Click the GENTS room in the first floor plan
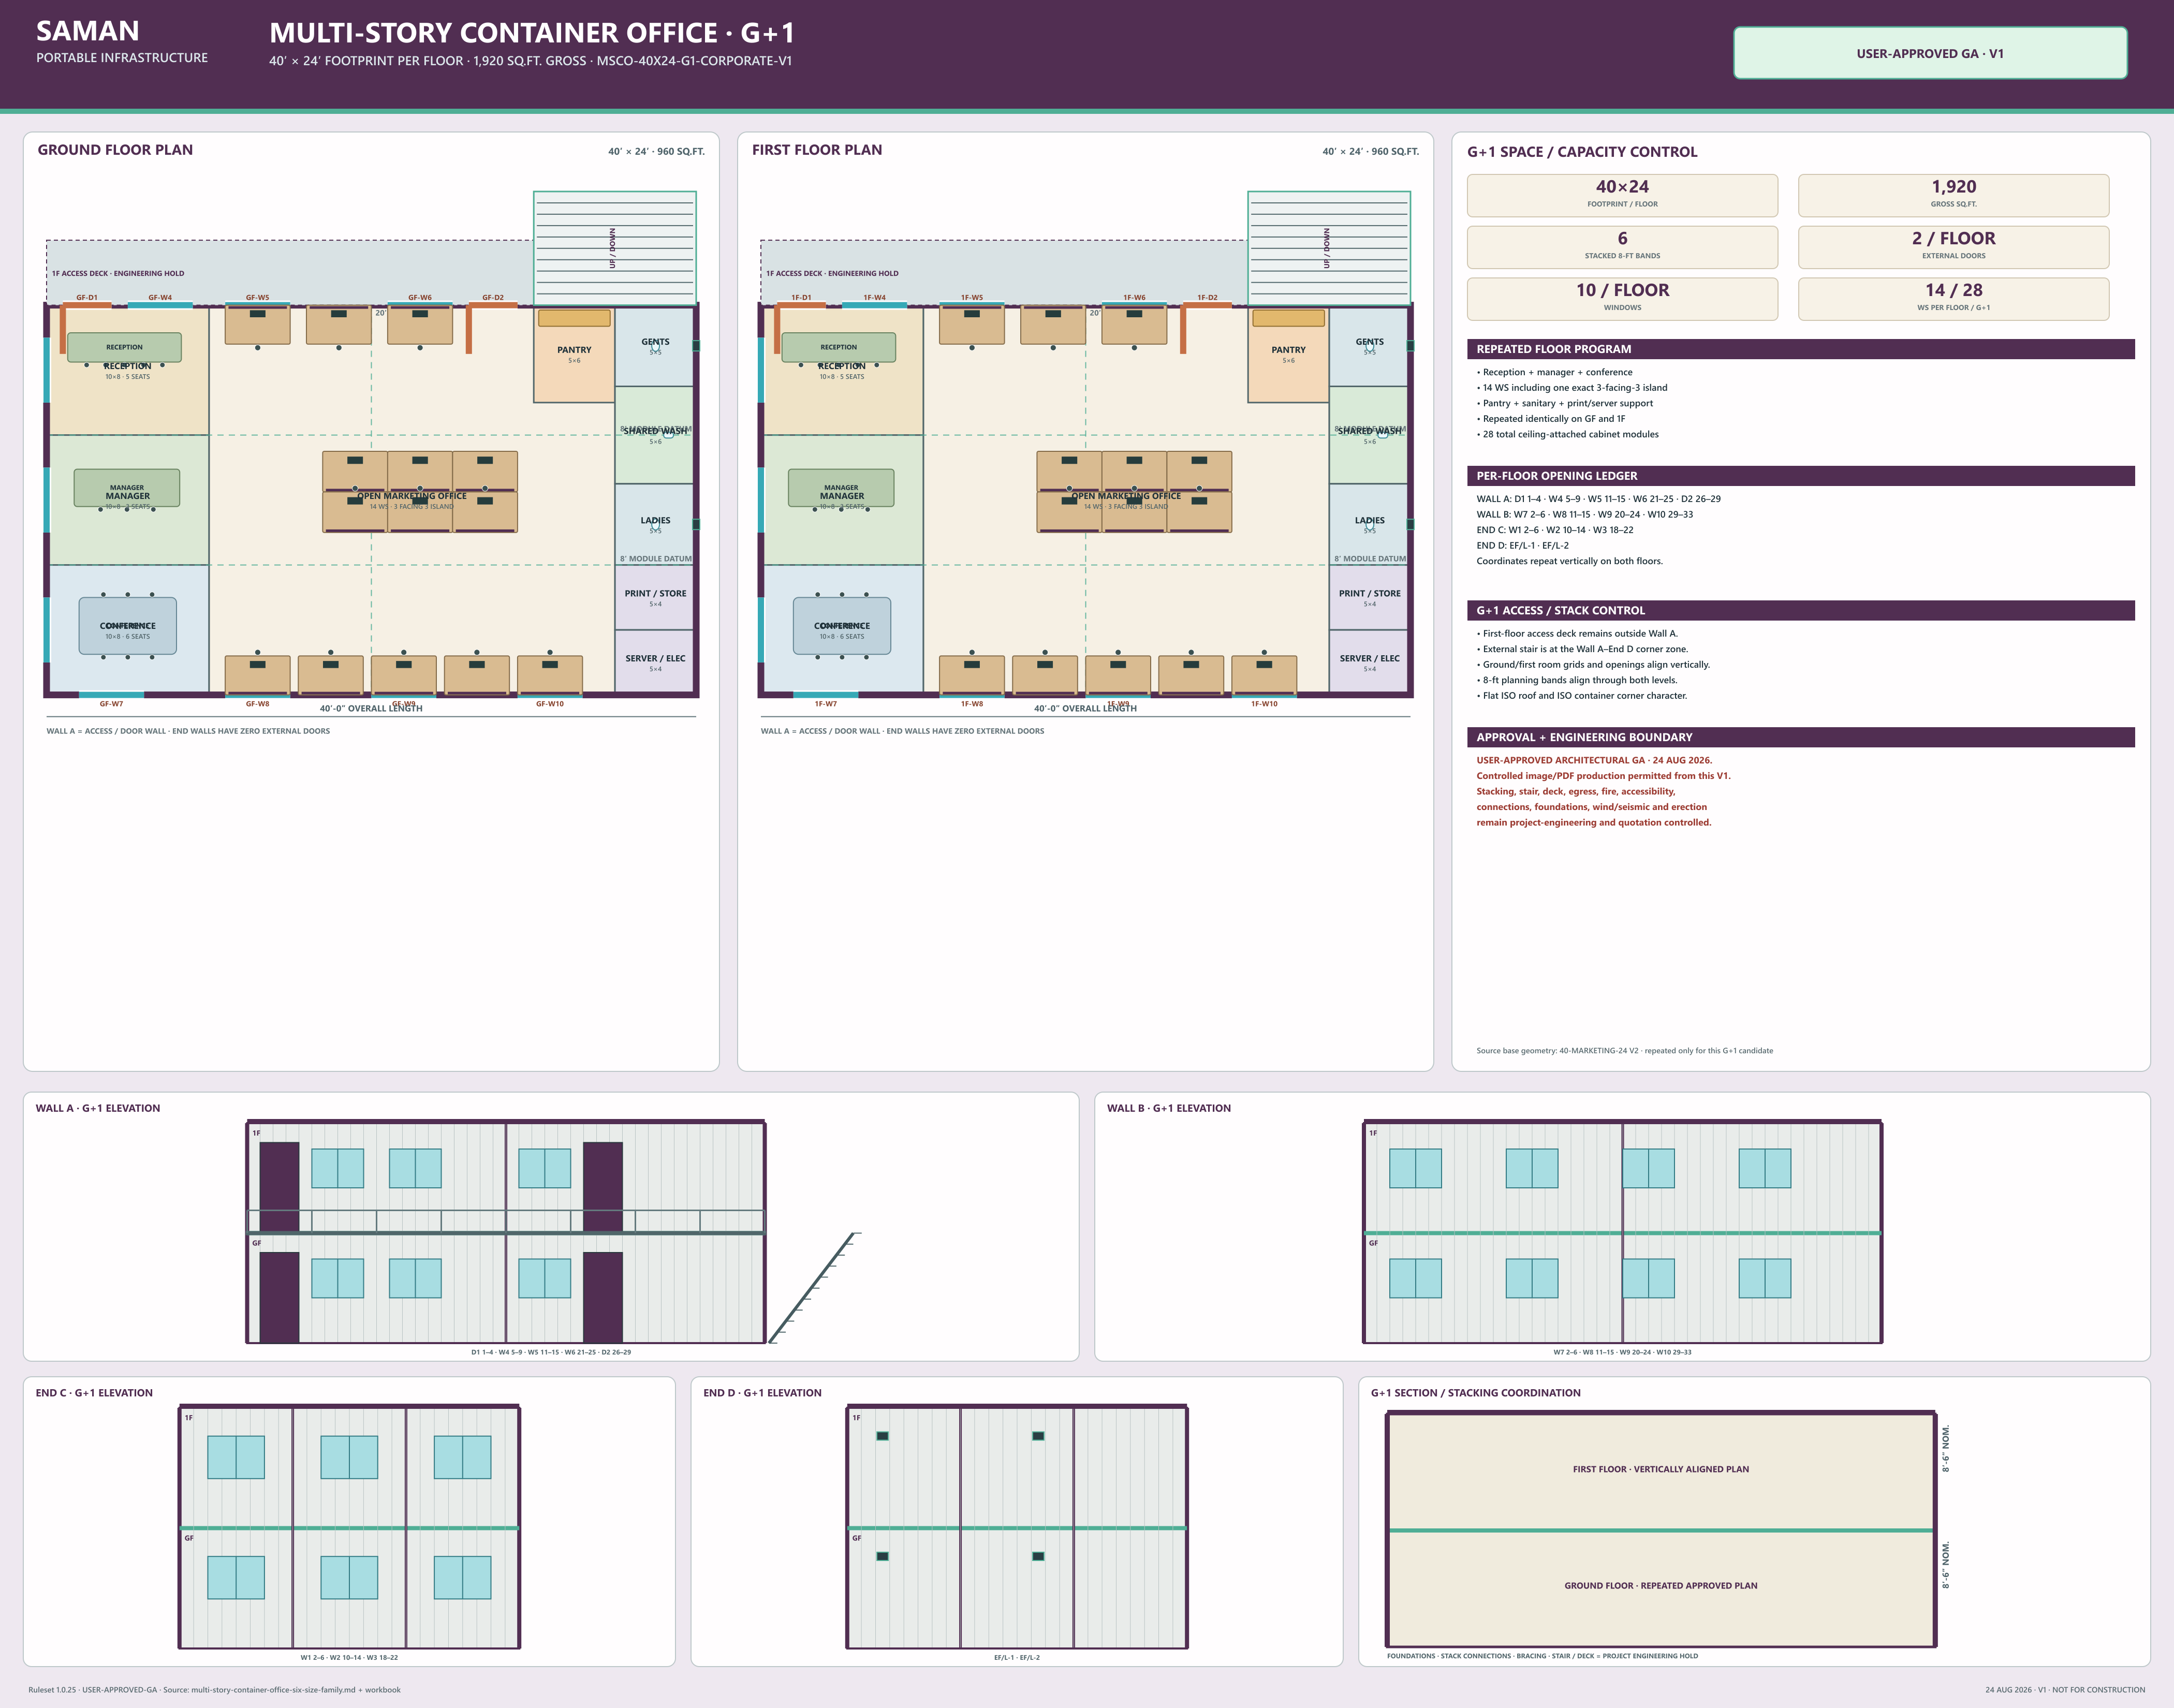2174x1708 pixels. click(1369, 346)
